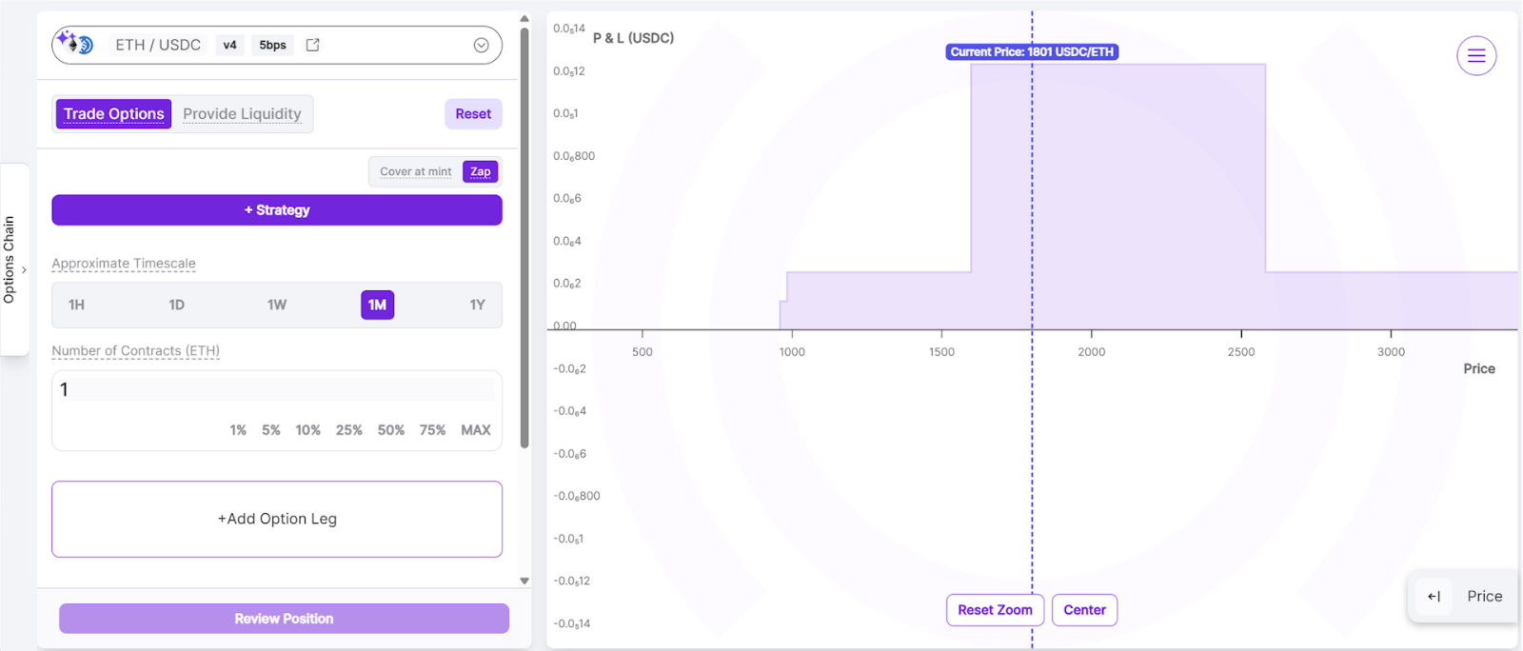This screenshot has width=1523, height=651.
Task: Click the P & L (USDC) chart title
Action: point(633,38)
